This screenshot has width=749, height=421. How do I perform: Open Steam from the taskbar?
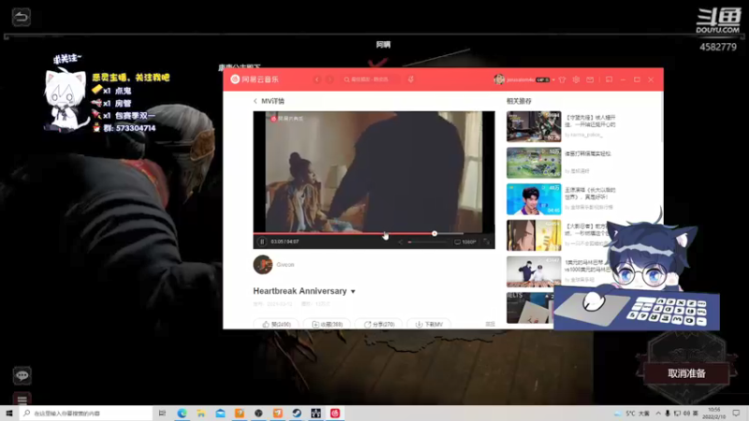(297, 414)
